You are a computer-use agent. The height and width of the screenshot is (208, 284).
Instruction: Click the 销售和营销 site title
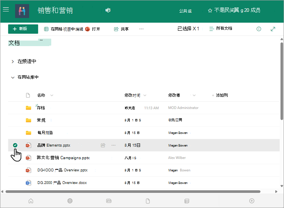click(x=55, y=11)
